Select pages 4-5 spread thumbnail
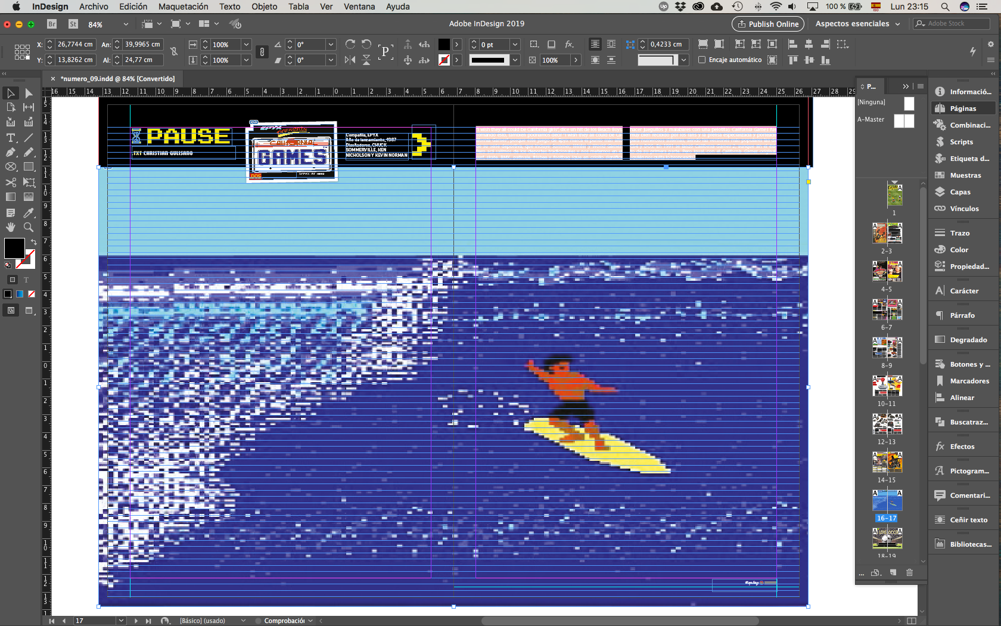This screenshot has height=626, width=1001. click(x=887, y=271)
